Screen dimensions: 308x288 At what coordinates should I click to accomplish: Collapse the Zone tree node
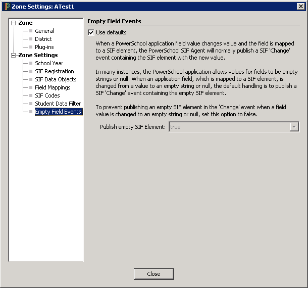14,23
